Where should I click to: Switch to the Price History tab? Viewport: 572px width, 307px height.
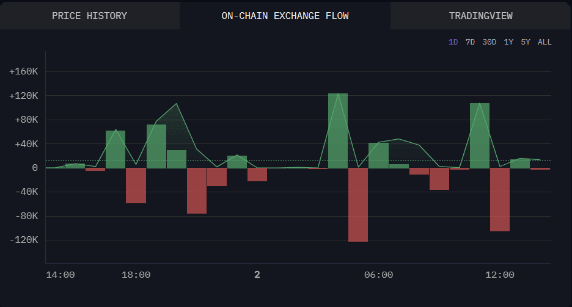(89, 16)
